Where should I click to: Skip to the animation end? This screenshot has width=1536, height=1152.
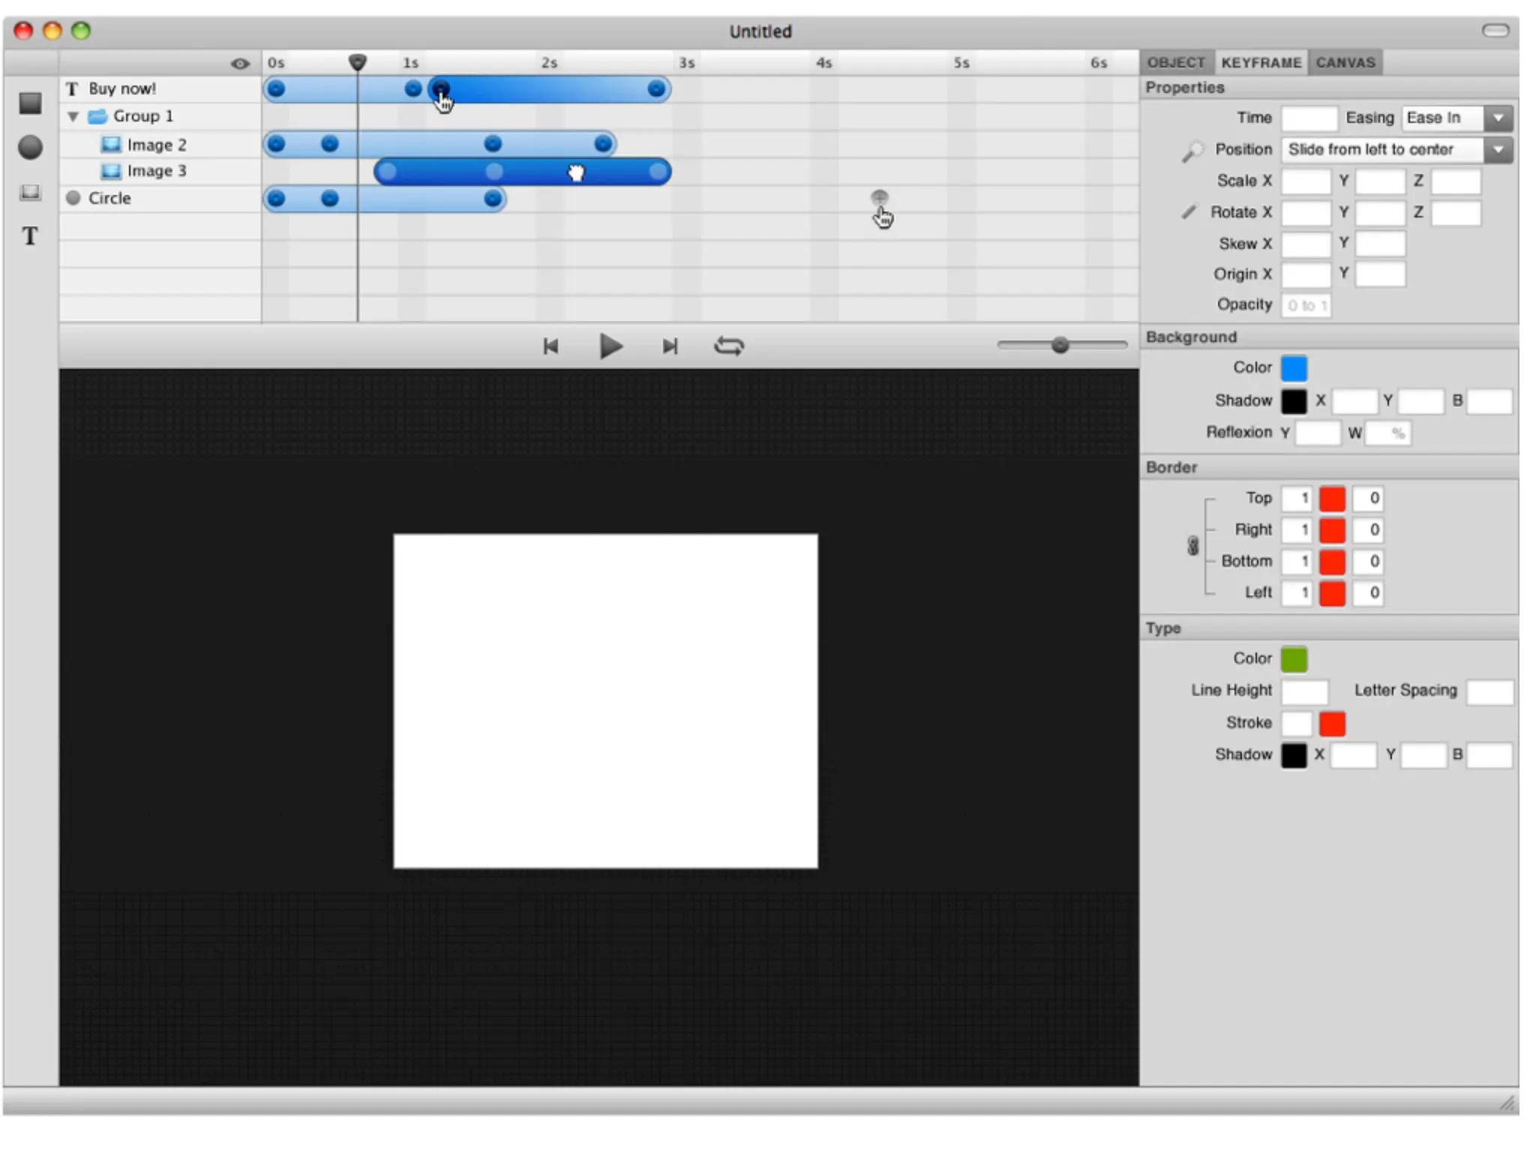(670, 346)
